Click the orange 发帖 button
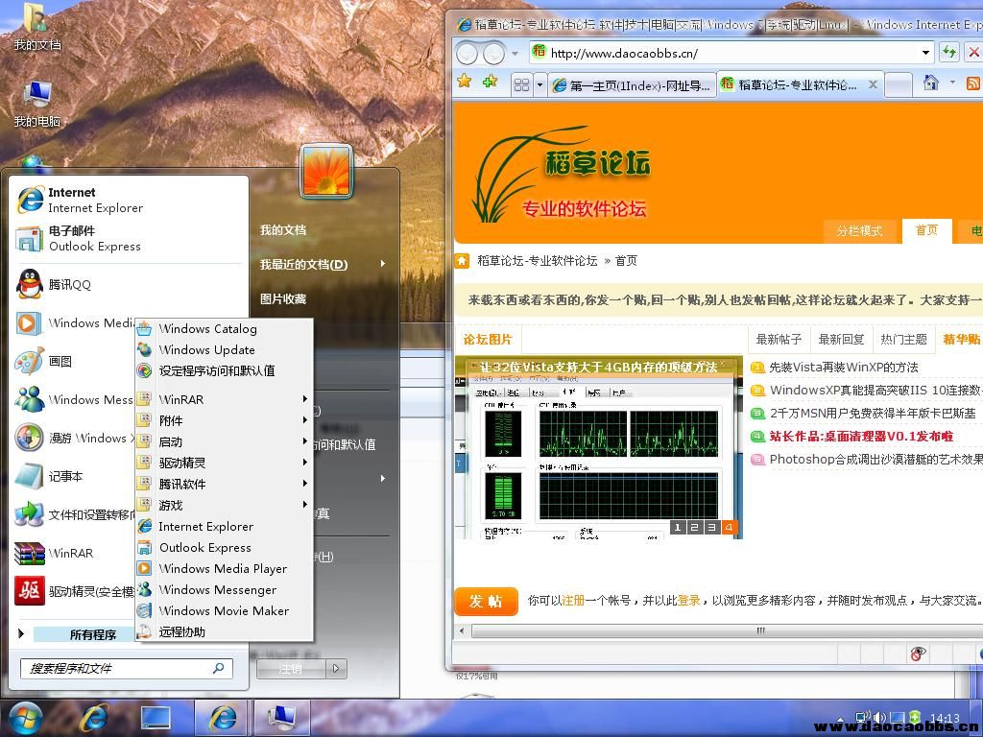 tap(486, 601)
